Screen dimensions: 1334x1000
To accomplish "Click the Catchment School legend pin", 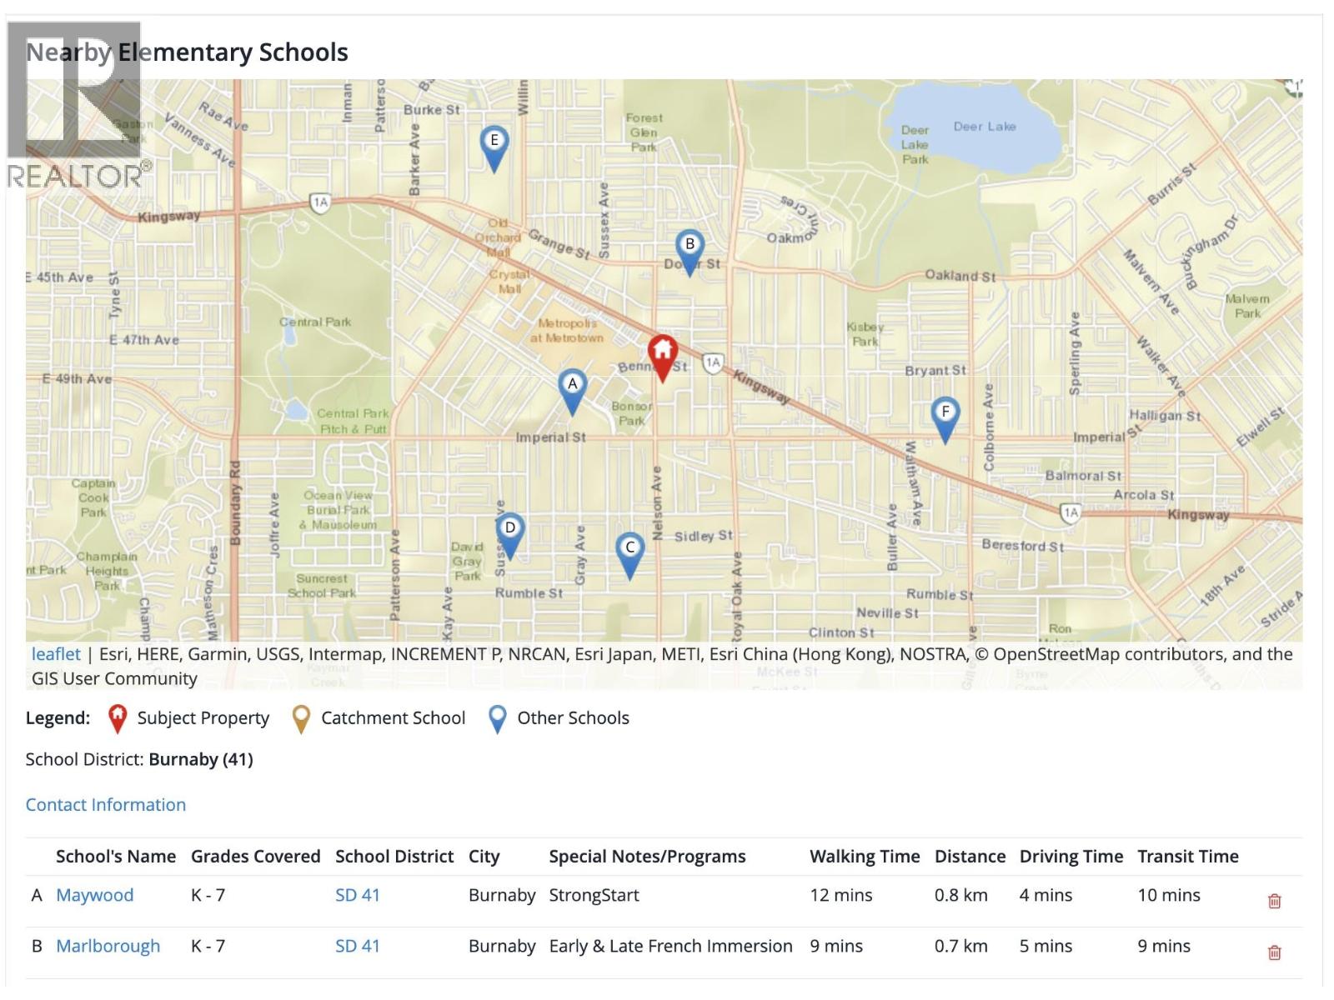I will [x=301, y=718].
